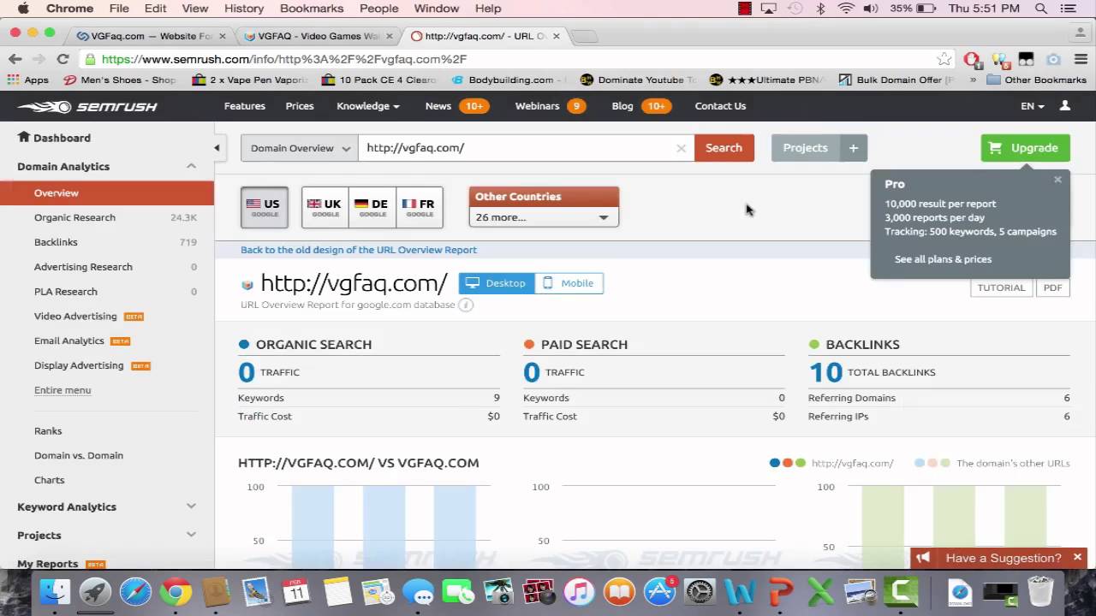1096x616 pixels.
Task: Open Launchpad rocket in the Dock
Action: [96, 592]
